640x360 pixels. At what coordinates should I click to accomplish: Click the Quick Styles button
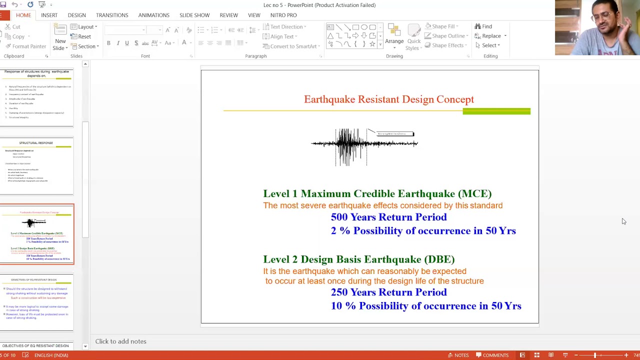click(x=414, y=37)
